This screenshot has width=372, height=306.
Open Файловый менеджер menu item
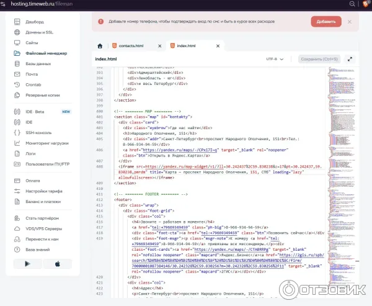tap(46, 53)
